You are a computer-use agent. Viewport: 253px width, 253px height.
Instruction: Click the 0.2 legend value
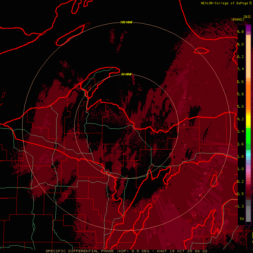pos(240,182)
